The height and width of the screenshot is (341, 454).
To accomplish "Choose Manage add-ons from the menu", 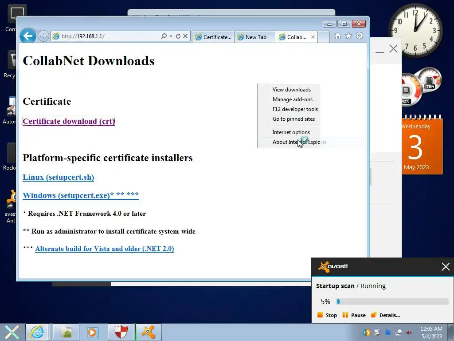I will 293,99.
